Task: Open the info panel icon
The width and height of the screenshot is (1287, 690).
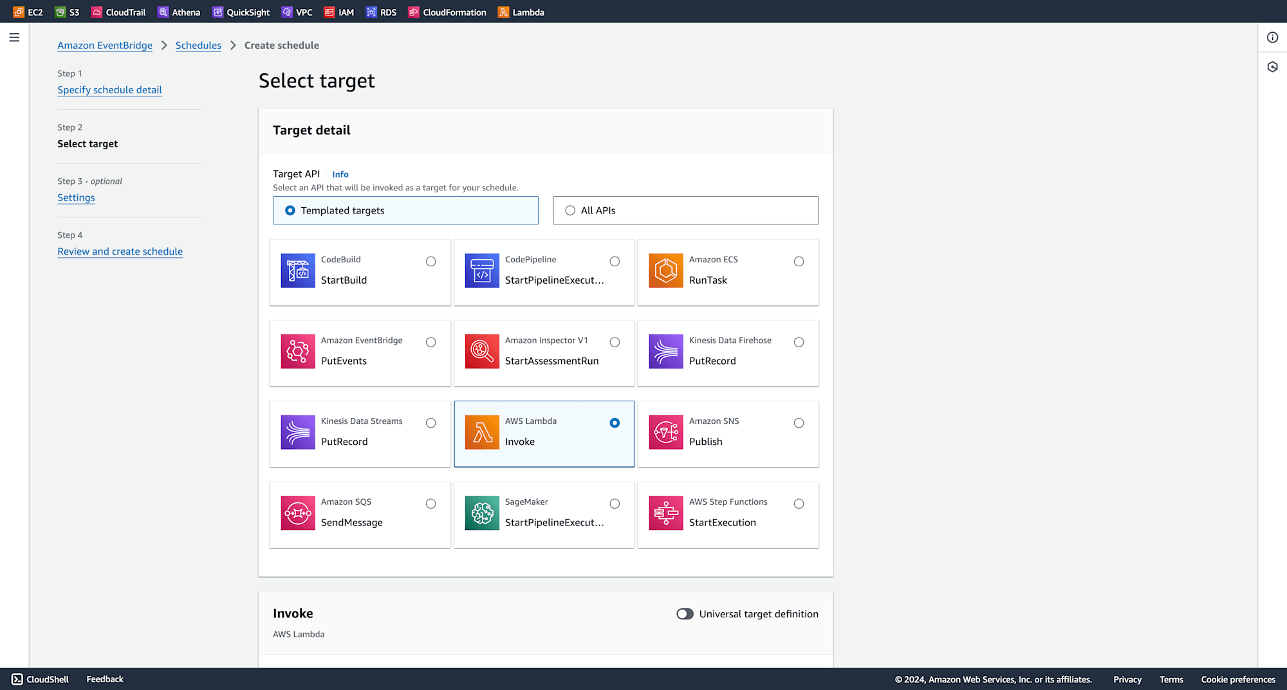Action: [1272, 37]
